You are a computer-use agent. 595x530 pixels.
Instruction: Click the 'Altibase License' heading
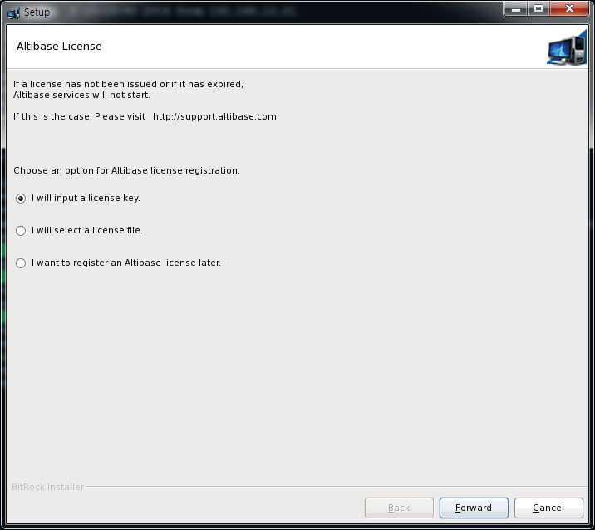pyautogui.click(x=59, y=47)
